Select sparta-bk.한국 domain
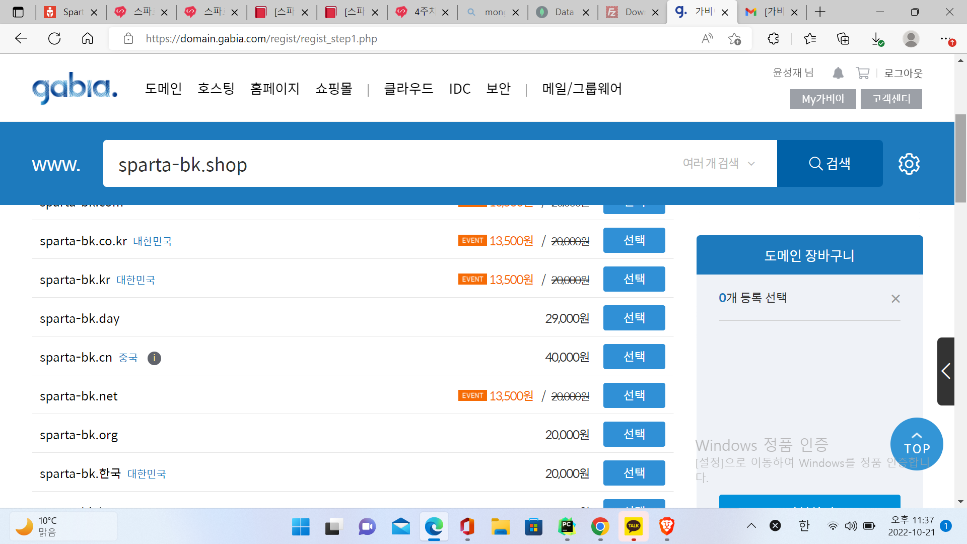Screen dimensions: 967x544 tap(634, 473)
